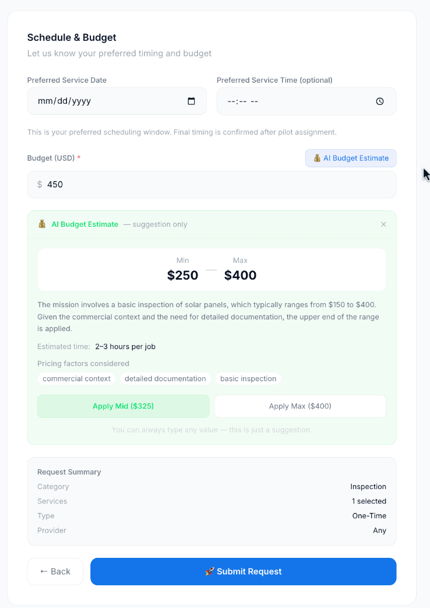Click the money bag AI Budget Estimate icon

(x=318, y=158)
